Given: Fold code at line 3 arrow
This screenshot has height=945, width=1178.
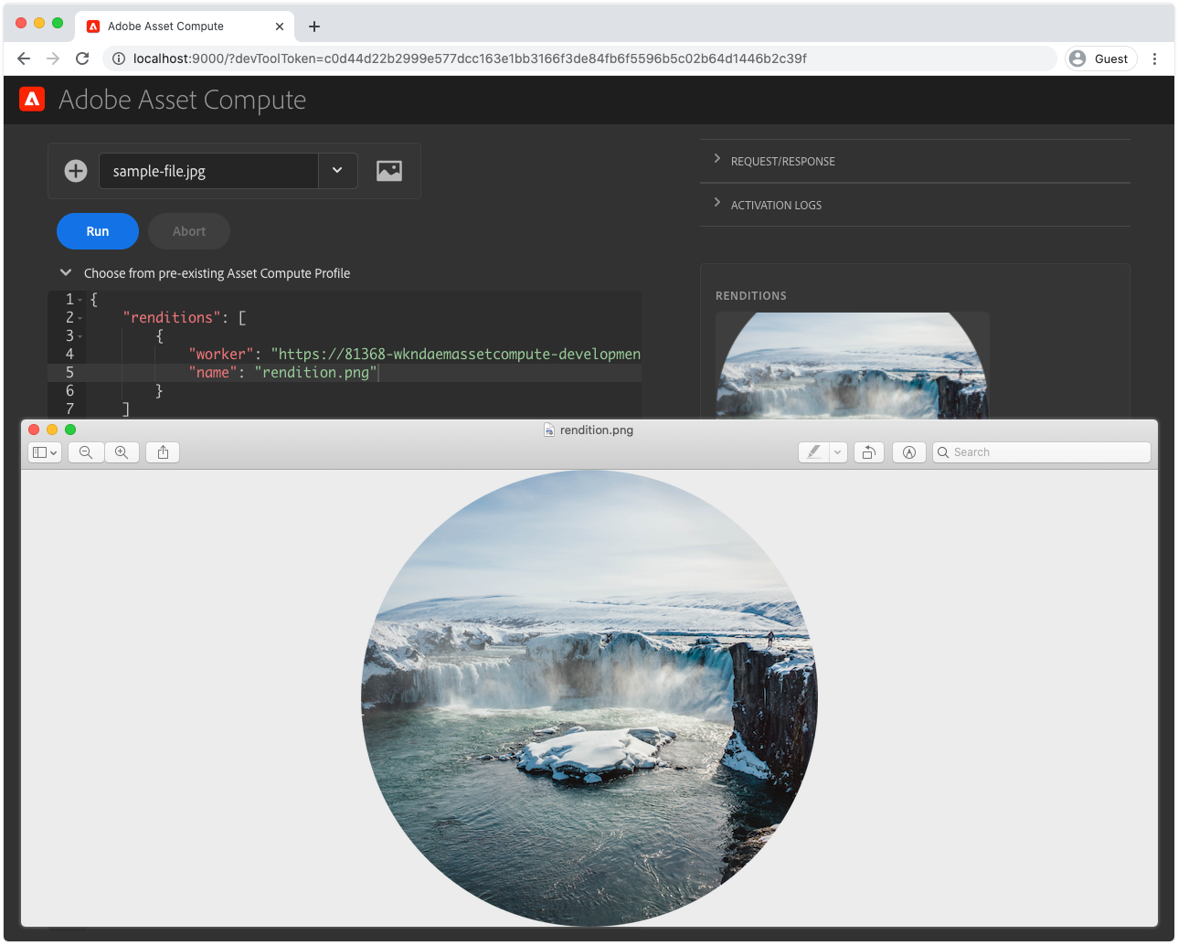Looking at the screenshot, I should point(80,336).
